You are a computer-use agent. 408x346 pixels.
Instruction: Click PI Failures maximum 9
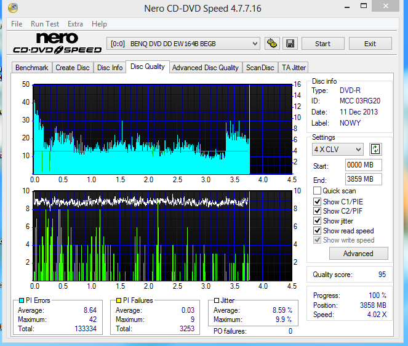[x=193, y=320]
